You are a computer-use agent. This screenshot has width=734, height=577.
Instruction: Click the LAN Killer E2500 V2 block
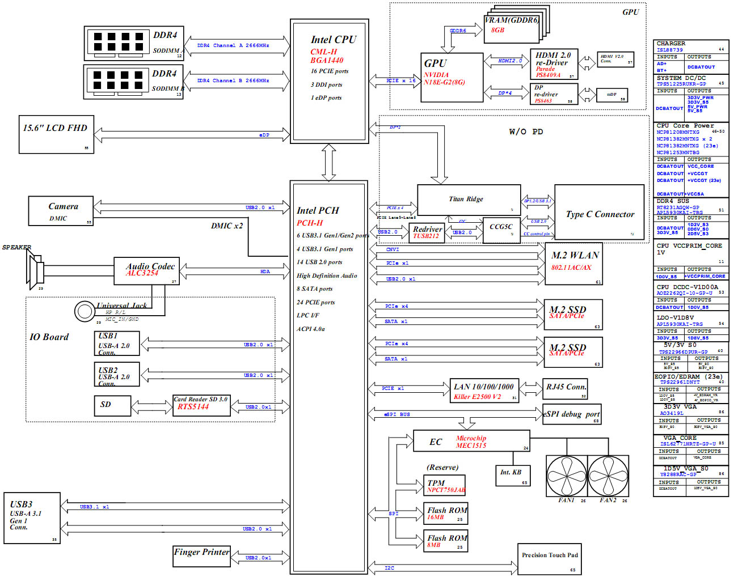click(x=484, y=390)
